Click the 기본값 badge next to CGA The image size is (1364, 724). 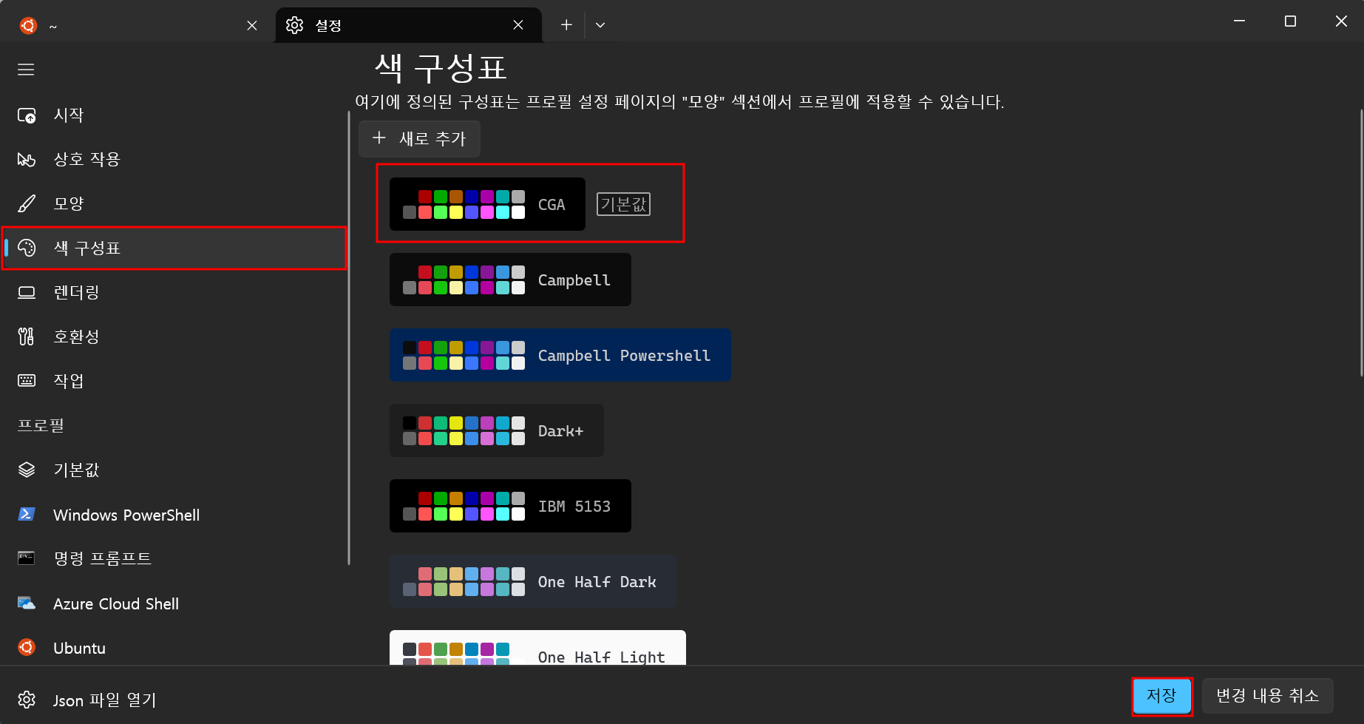click(x=624, y=204)
